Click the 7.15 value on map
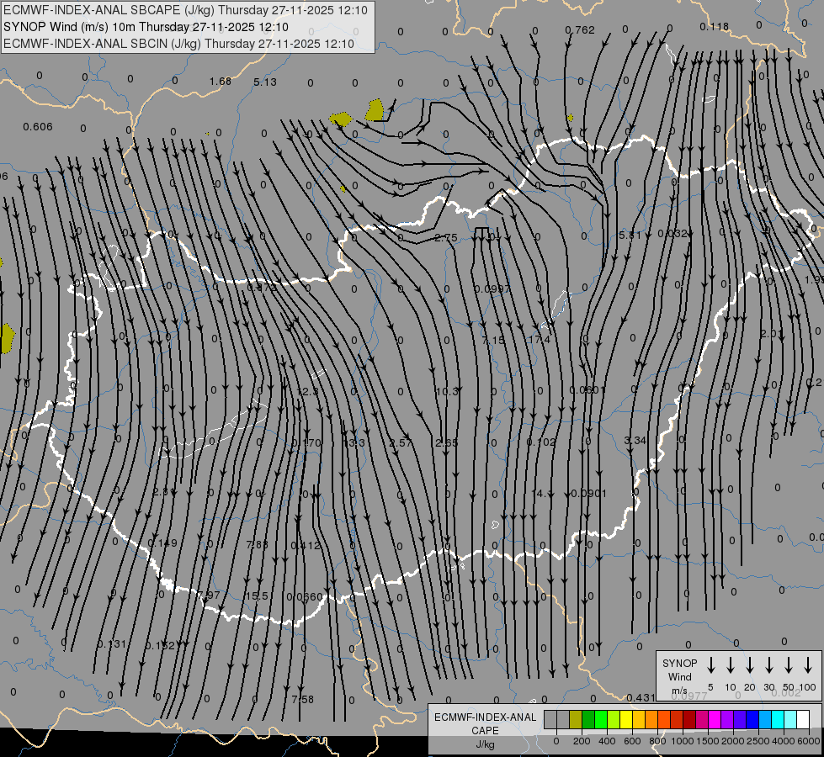824x757 pixels. [493, 341]
